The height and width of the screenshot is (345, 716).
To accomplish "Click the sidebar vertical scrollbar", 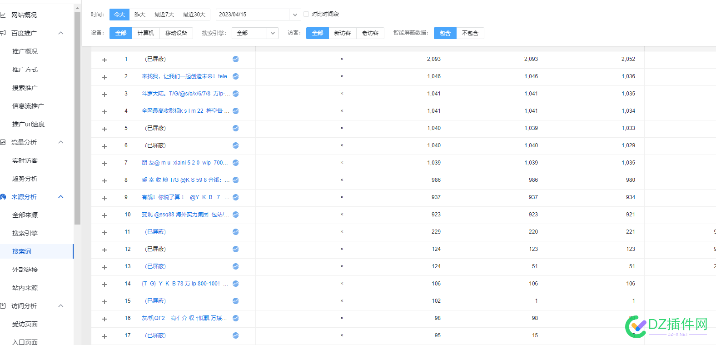I will coord(77,118).
